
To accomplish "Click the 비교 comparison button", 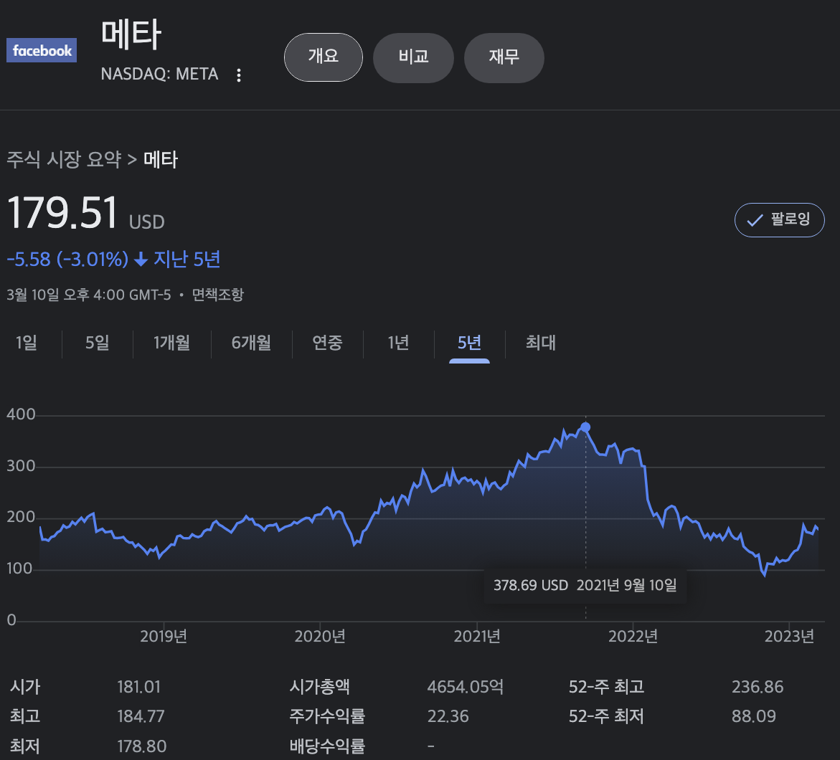I will (413, 57).
